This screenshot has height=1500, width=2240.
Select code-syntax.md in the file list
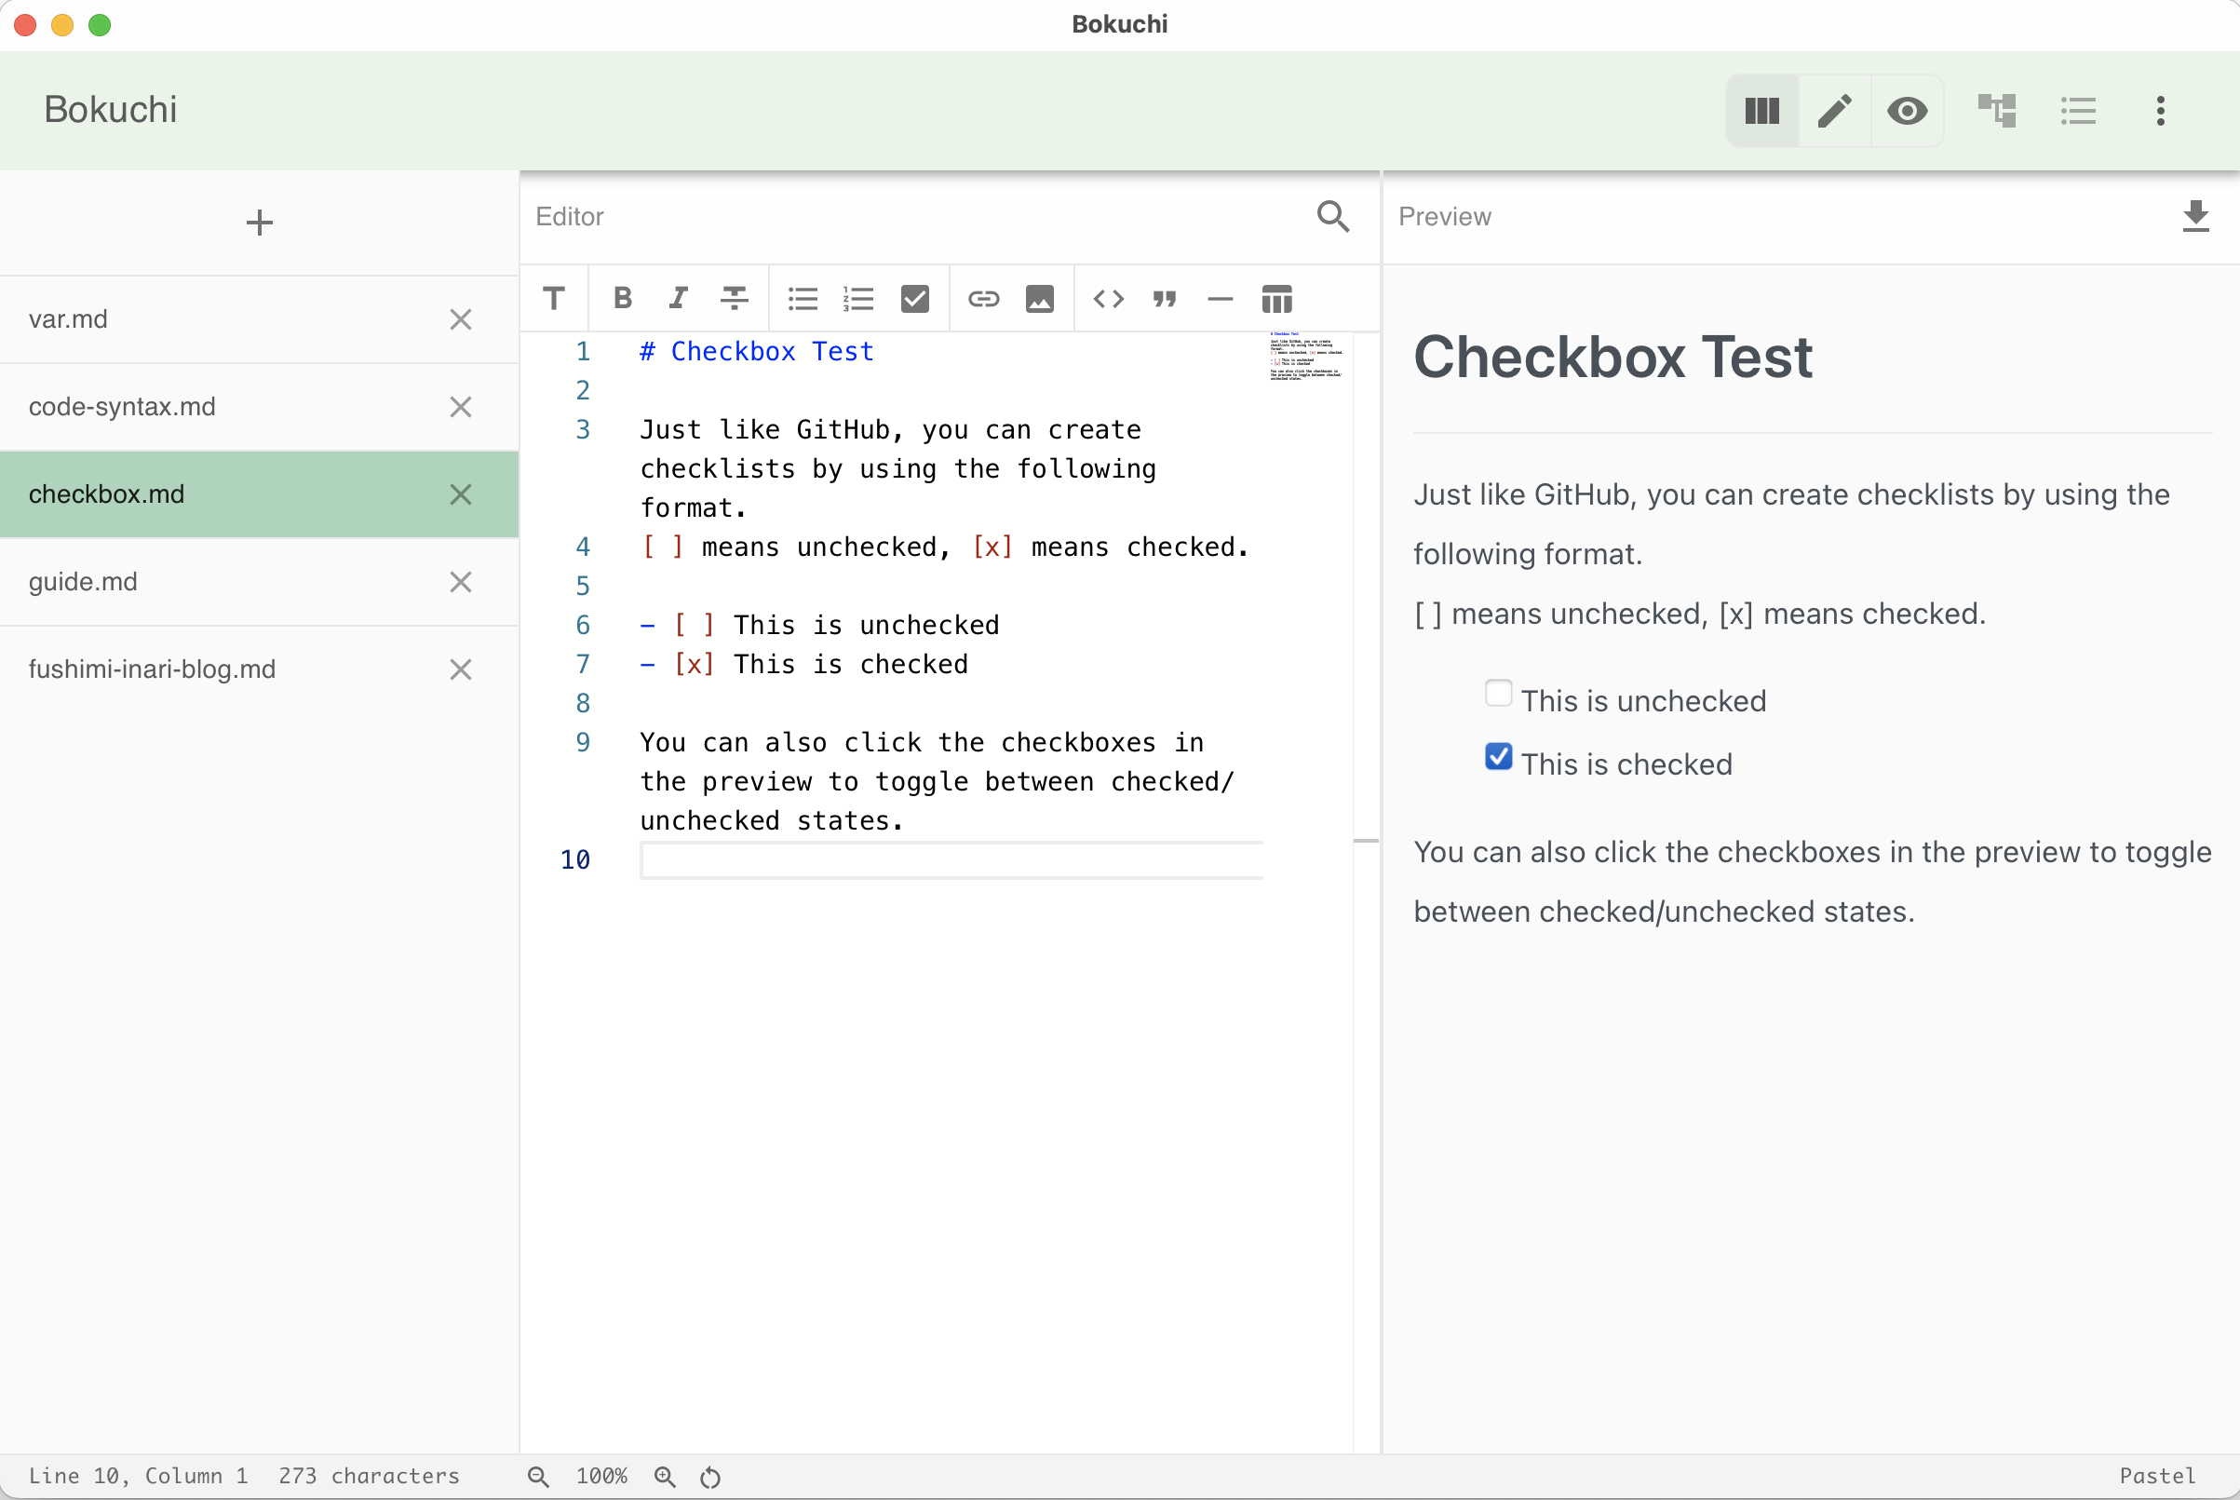(x=121, y=407)
